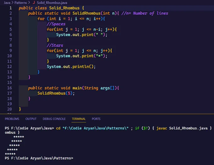Click the SolidRhombus(5) call
Screen dimensions: 214x165
[x=56, y=93]
